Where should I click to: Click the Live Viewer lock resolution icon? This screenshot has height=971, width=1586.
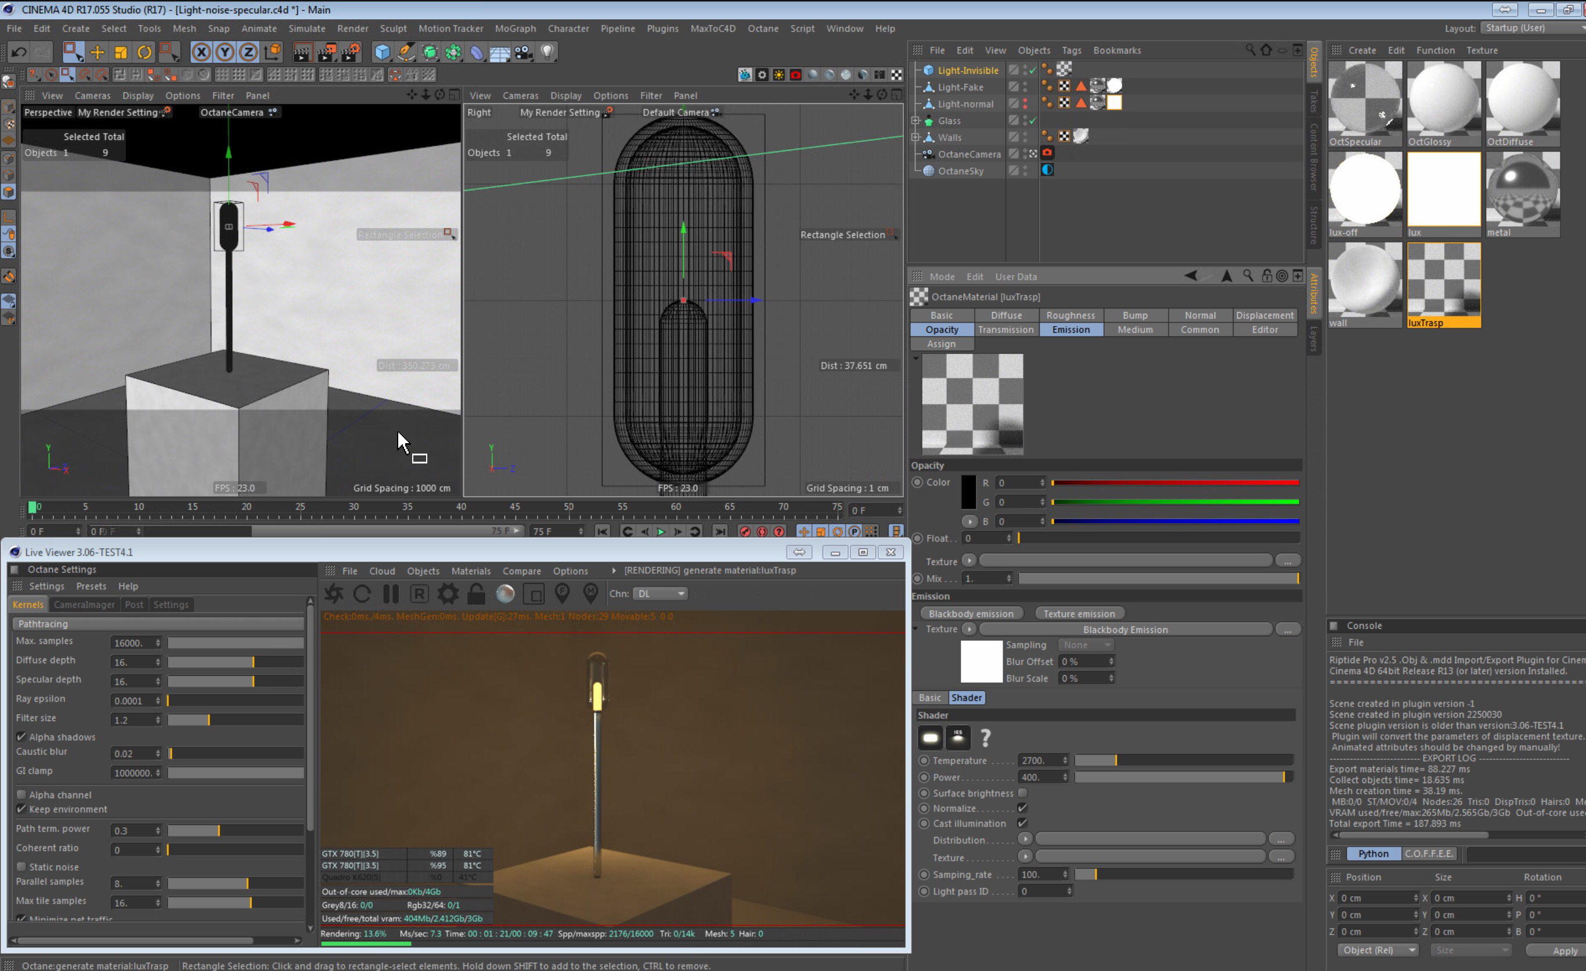click(x=476, y=593)
